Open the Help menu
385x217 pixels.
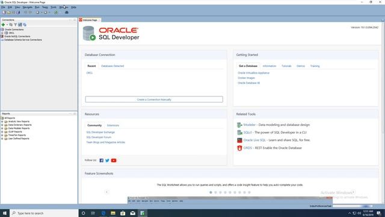[x=73, y=7]
